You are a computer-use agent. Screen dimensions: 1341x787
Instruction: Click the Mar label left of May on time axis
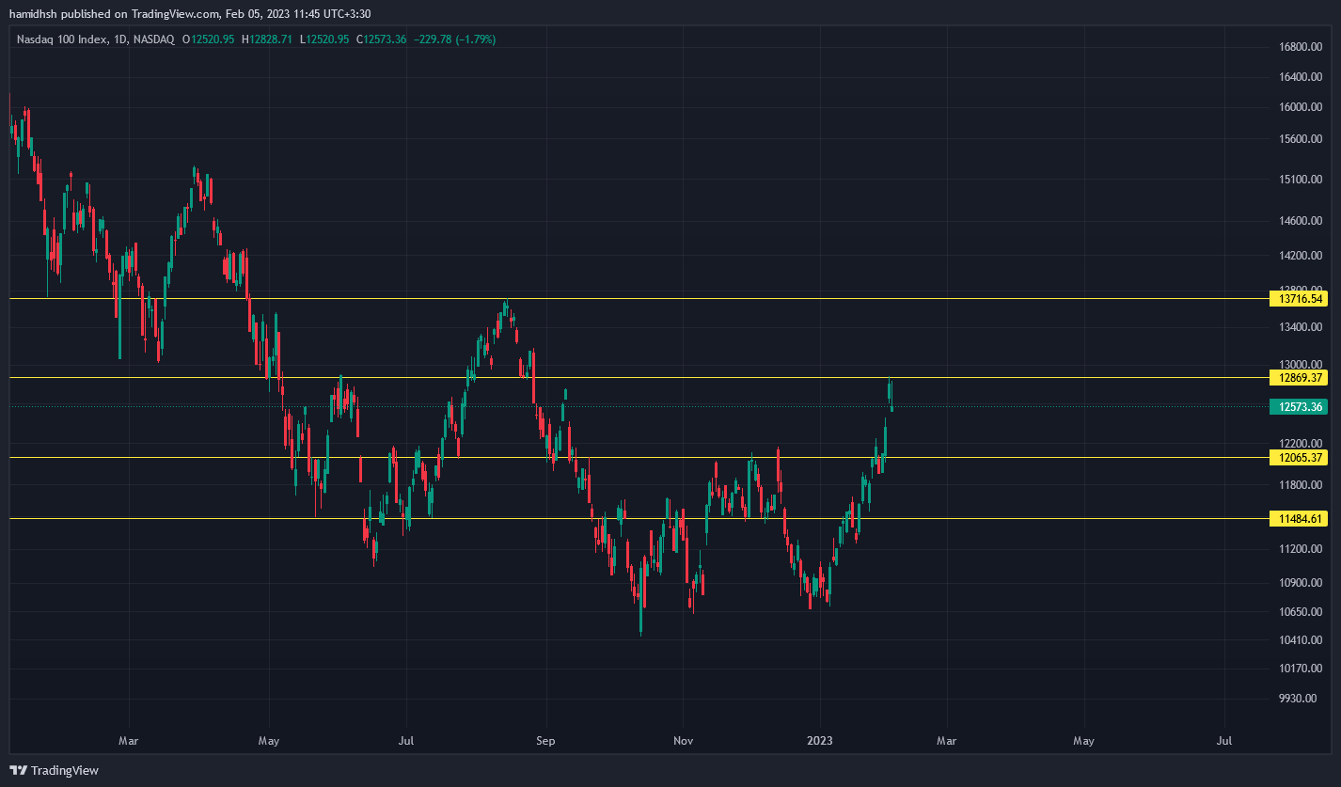[x=129, y=741]
